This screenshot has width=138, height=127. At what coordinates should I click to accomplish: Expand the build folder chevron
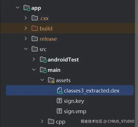[26, 28]
